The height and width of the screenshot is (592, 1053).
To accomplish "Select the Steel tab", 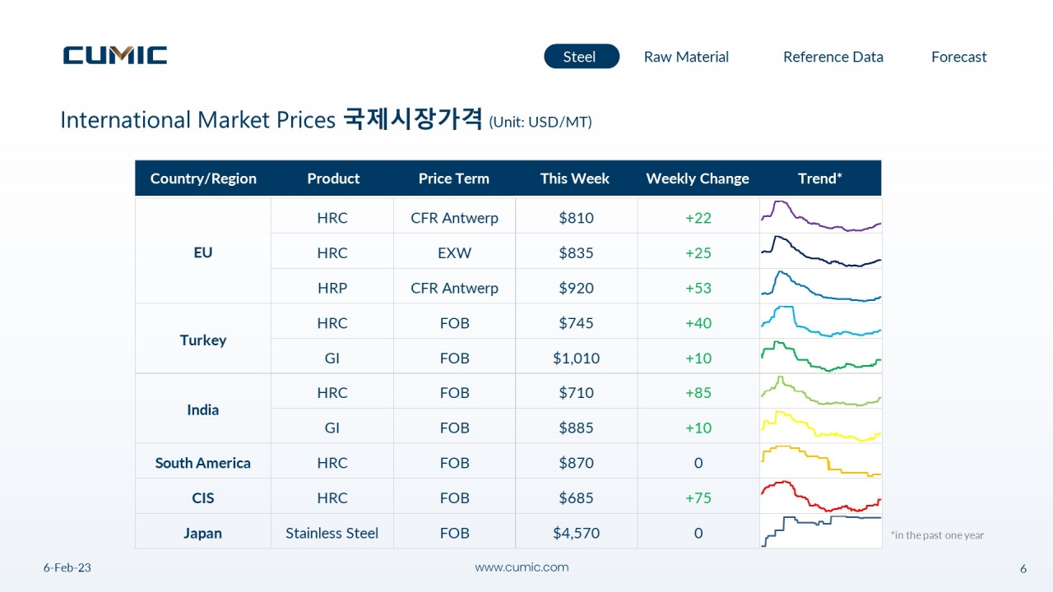I will (x=581, y=56).
